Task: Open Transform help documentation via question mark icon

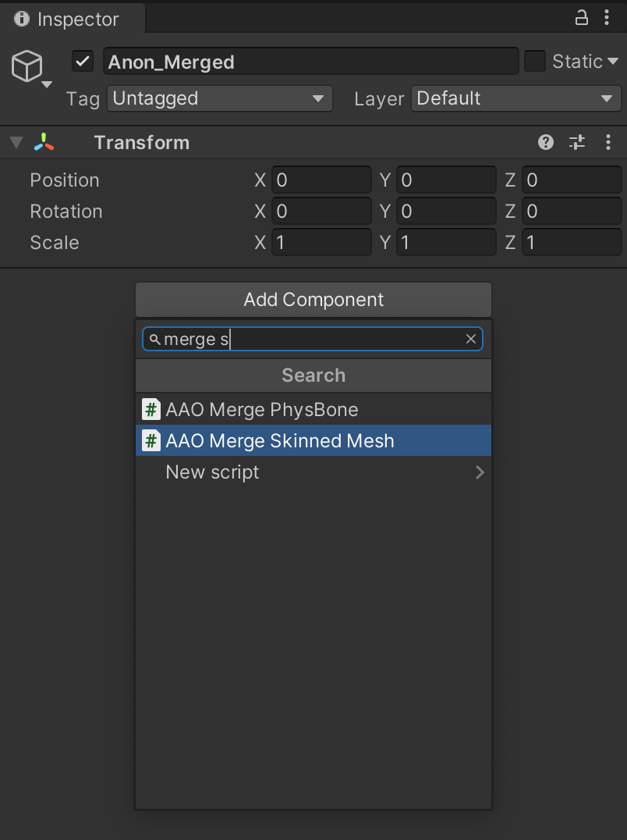Action: pyautogui.click(x=545, y=142)
